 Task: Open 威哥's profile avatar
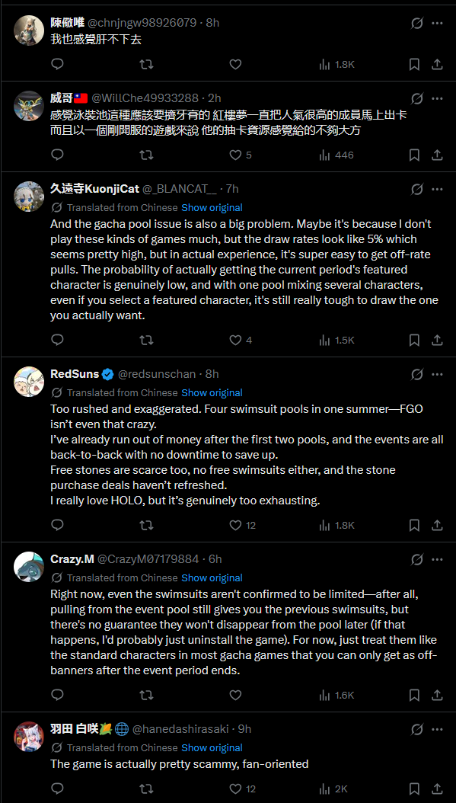click(x=29, y=106)
